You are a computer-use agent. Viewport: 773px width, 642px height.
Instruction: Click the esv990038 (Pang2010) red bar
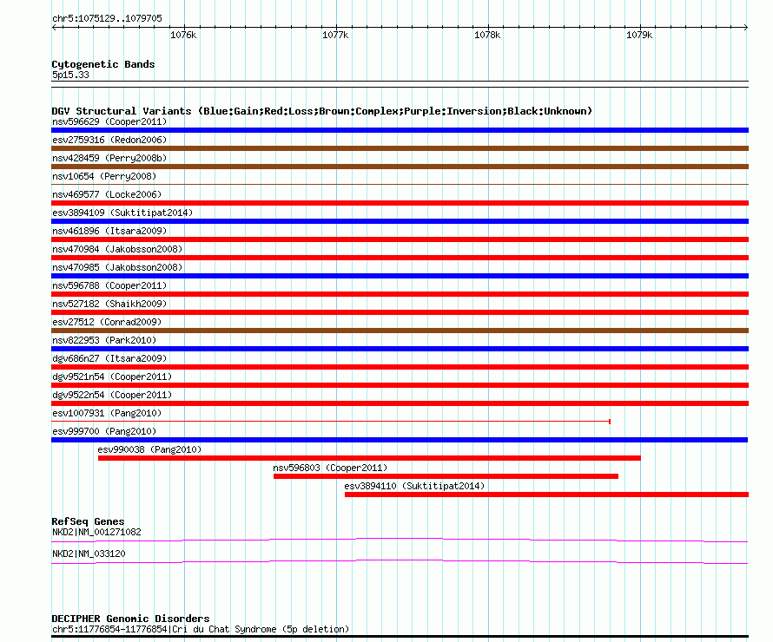(369, 458)
